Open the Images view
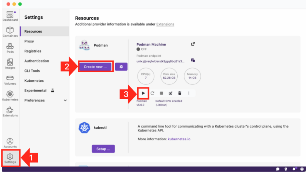The height and width of the screenshot is (173, 308). coord(10,64)
